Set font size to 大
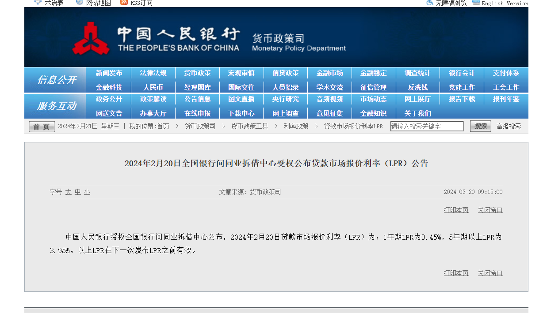Screen dimensions: 547x313 tap(68, 192)
